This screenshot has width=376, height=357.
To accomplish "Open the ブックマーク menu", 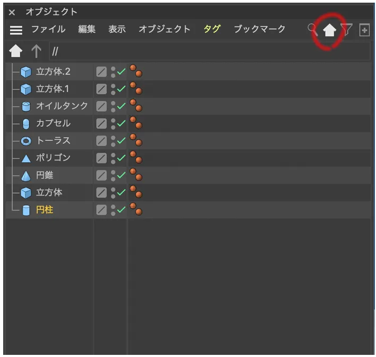I will (x=260, y=29).
